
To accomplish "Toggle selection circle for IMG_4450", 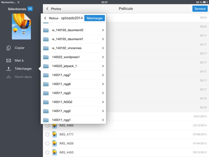I will (47, 152).
